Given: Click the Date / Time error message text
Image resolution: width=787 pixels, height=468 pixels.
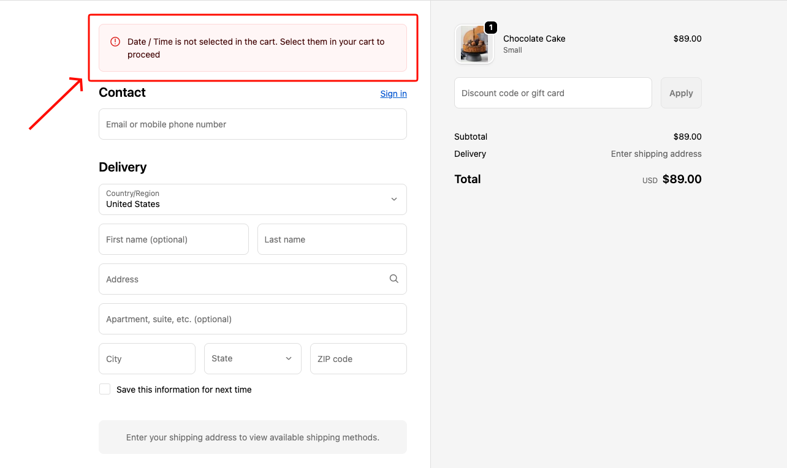Looking at the screenshot, I should tap(256, 48).
